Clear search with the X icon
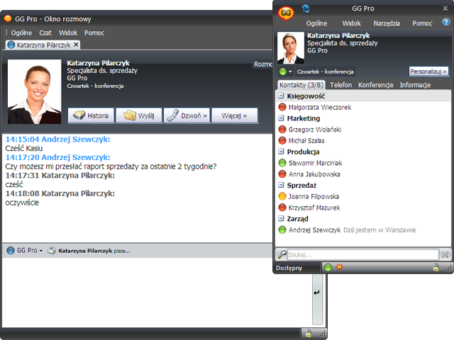Viewport: 454px width, 340px height. tap(445, 254)
